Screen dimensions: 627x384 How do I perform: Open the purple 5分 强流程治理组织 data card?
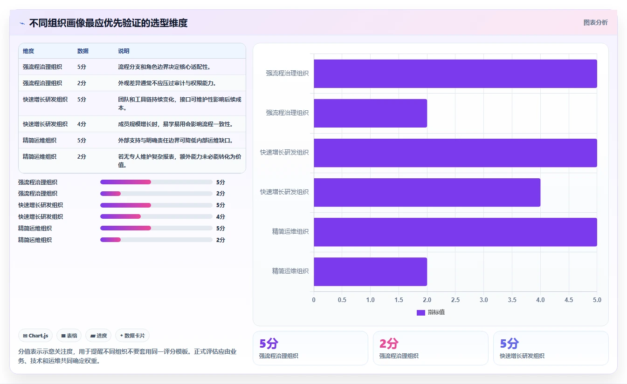(310, 348)
